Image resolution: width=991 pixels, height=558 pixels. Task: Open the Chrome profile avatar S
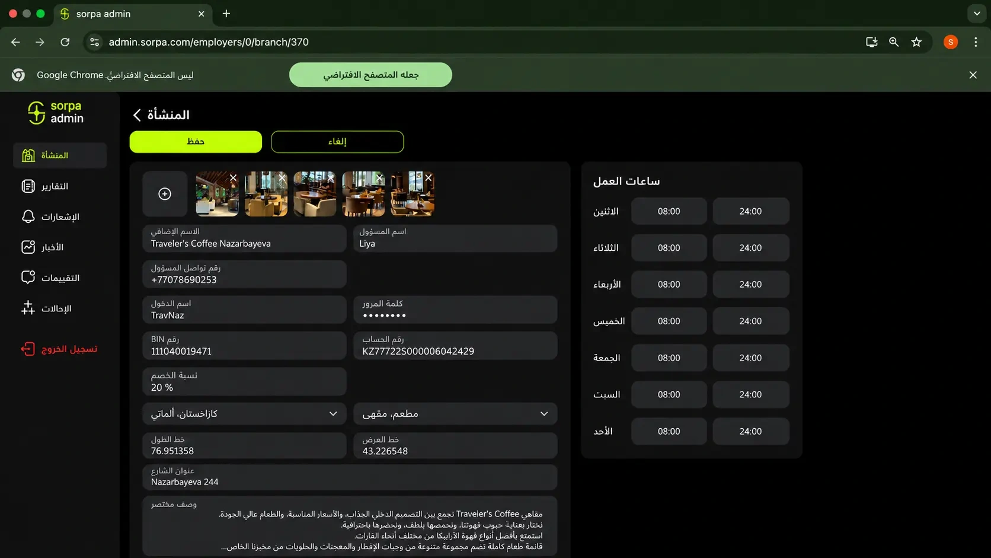[x=951, y=42]
